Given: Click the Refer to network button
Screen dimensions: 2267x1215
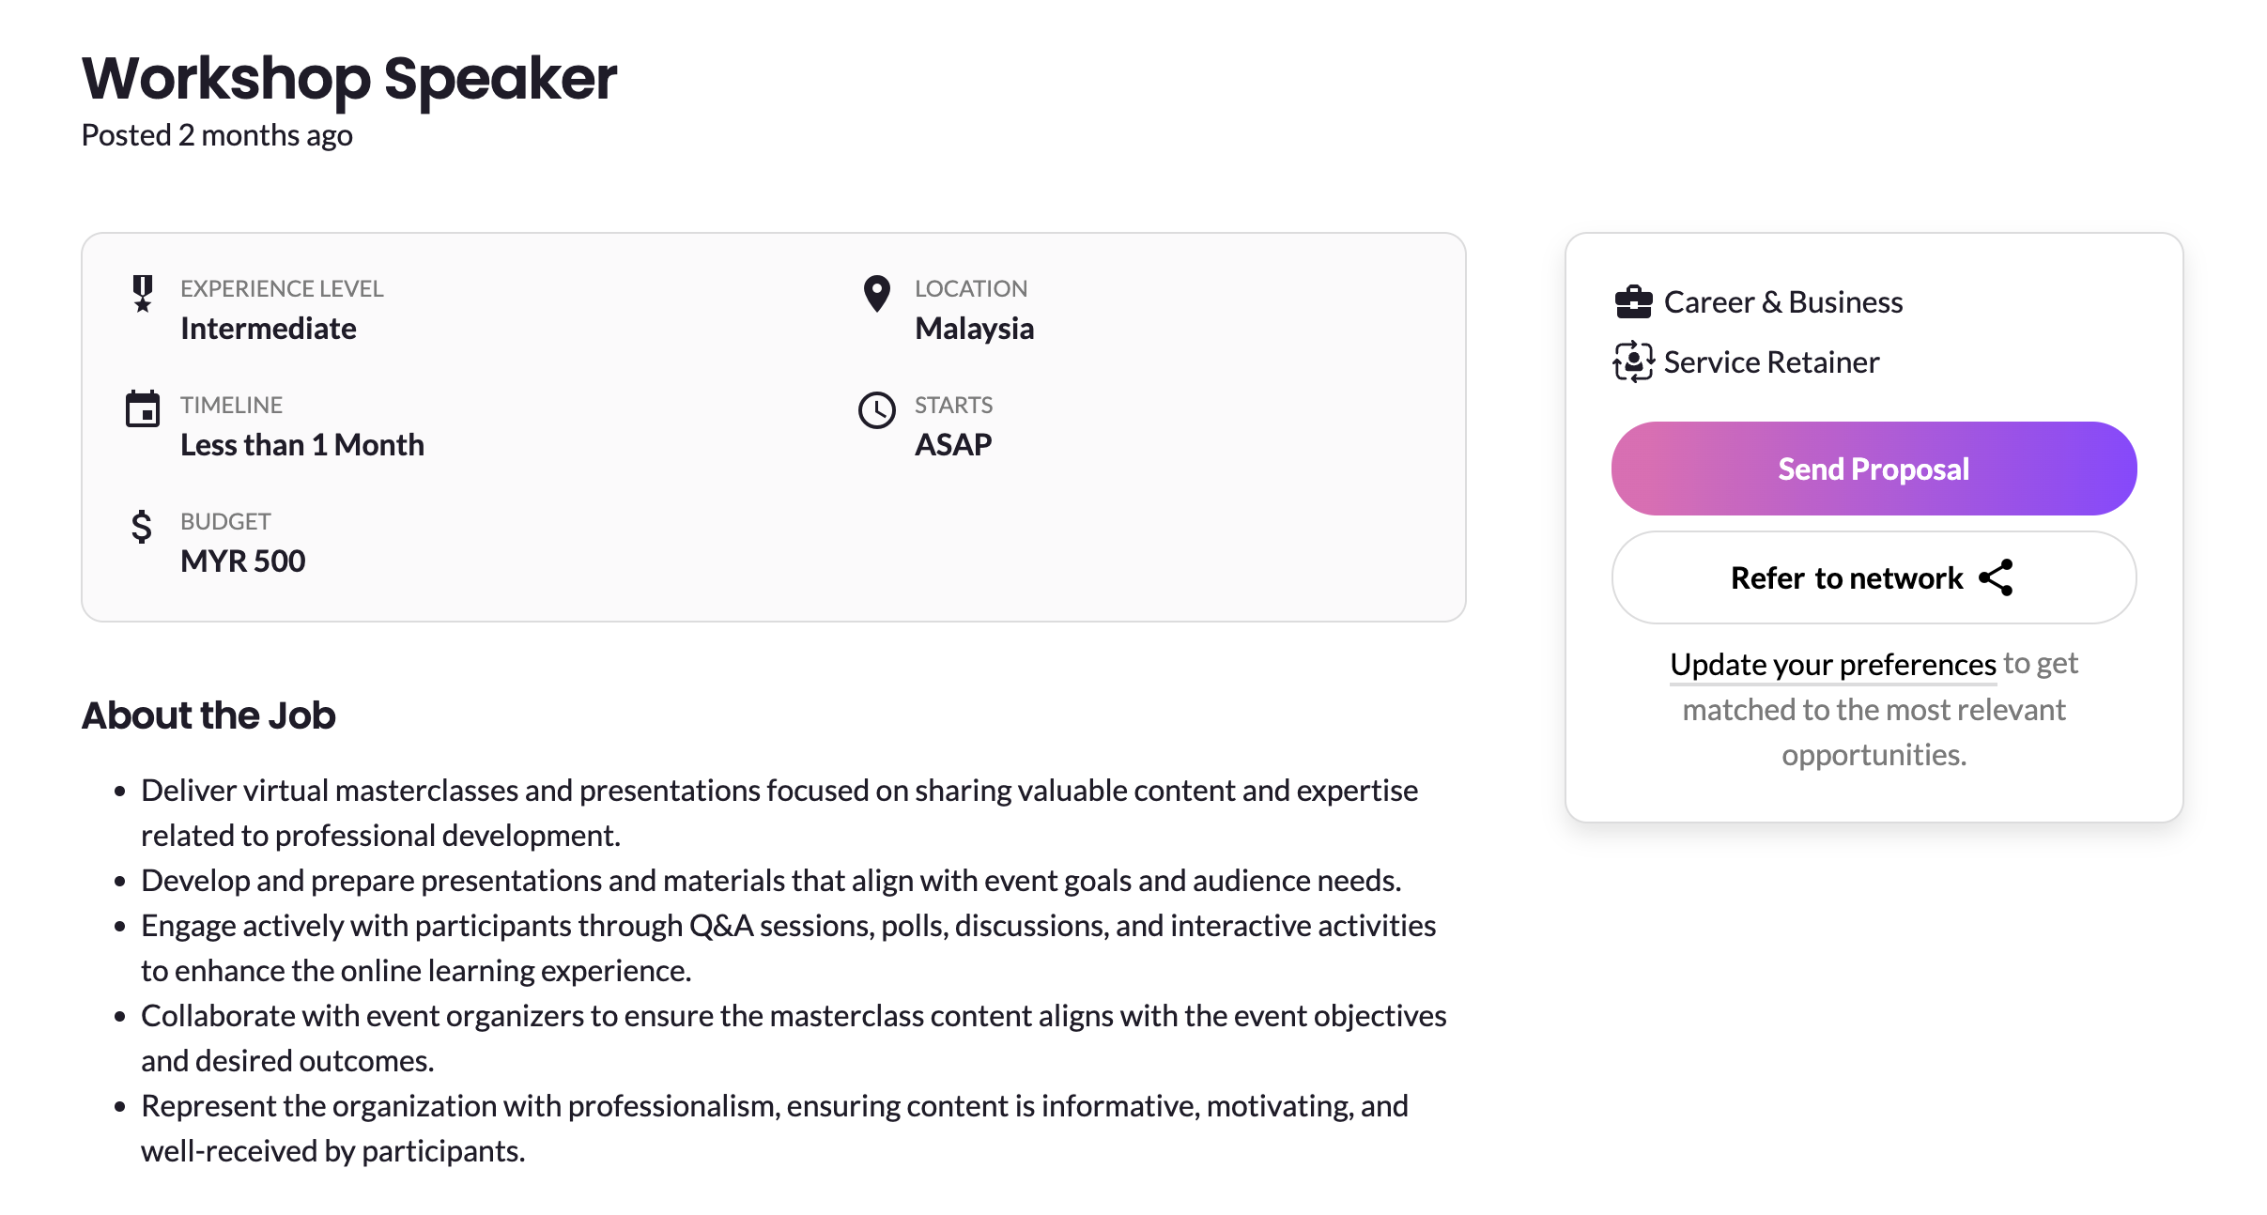Looking at the screenshot, I should point(1845,577).
